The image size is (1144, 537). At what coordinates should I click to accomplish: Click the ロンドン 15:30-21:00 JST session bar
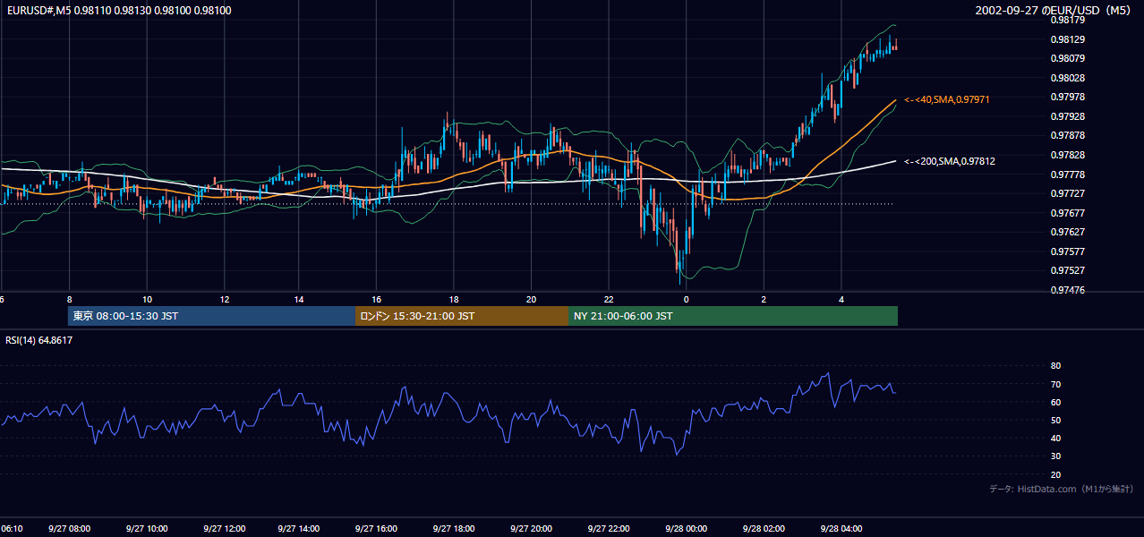[x=462, y=316]
